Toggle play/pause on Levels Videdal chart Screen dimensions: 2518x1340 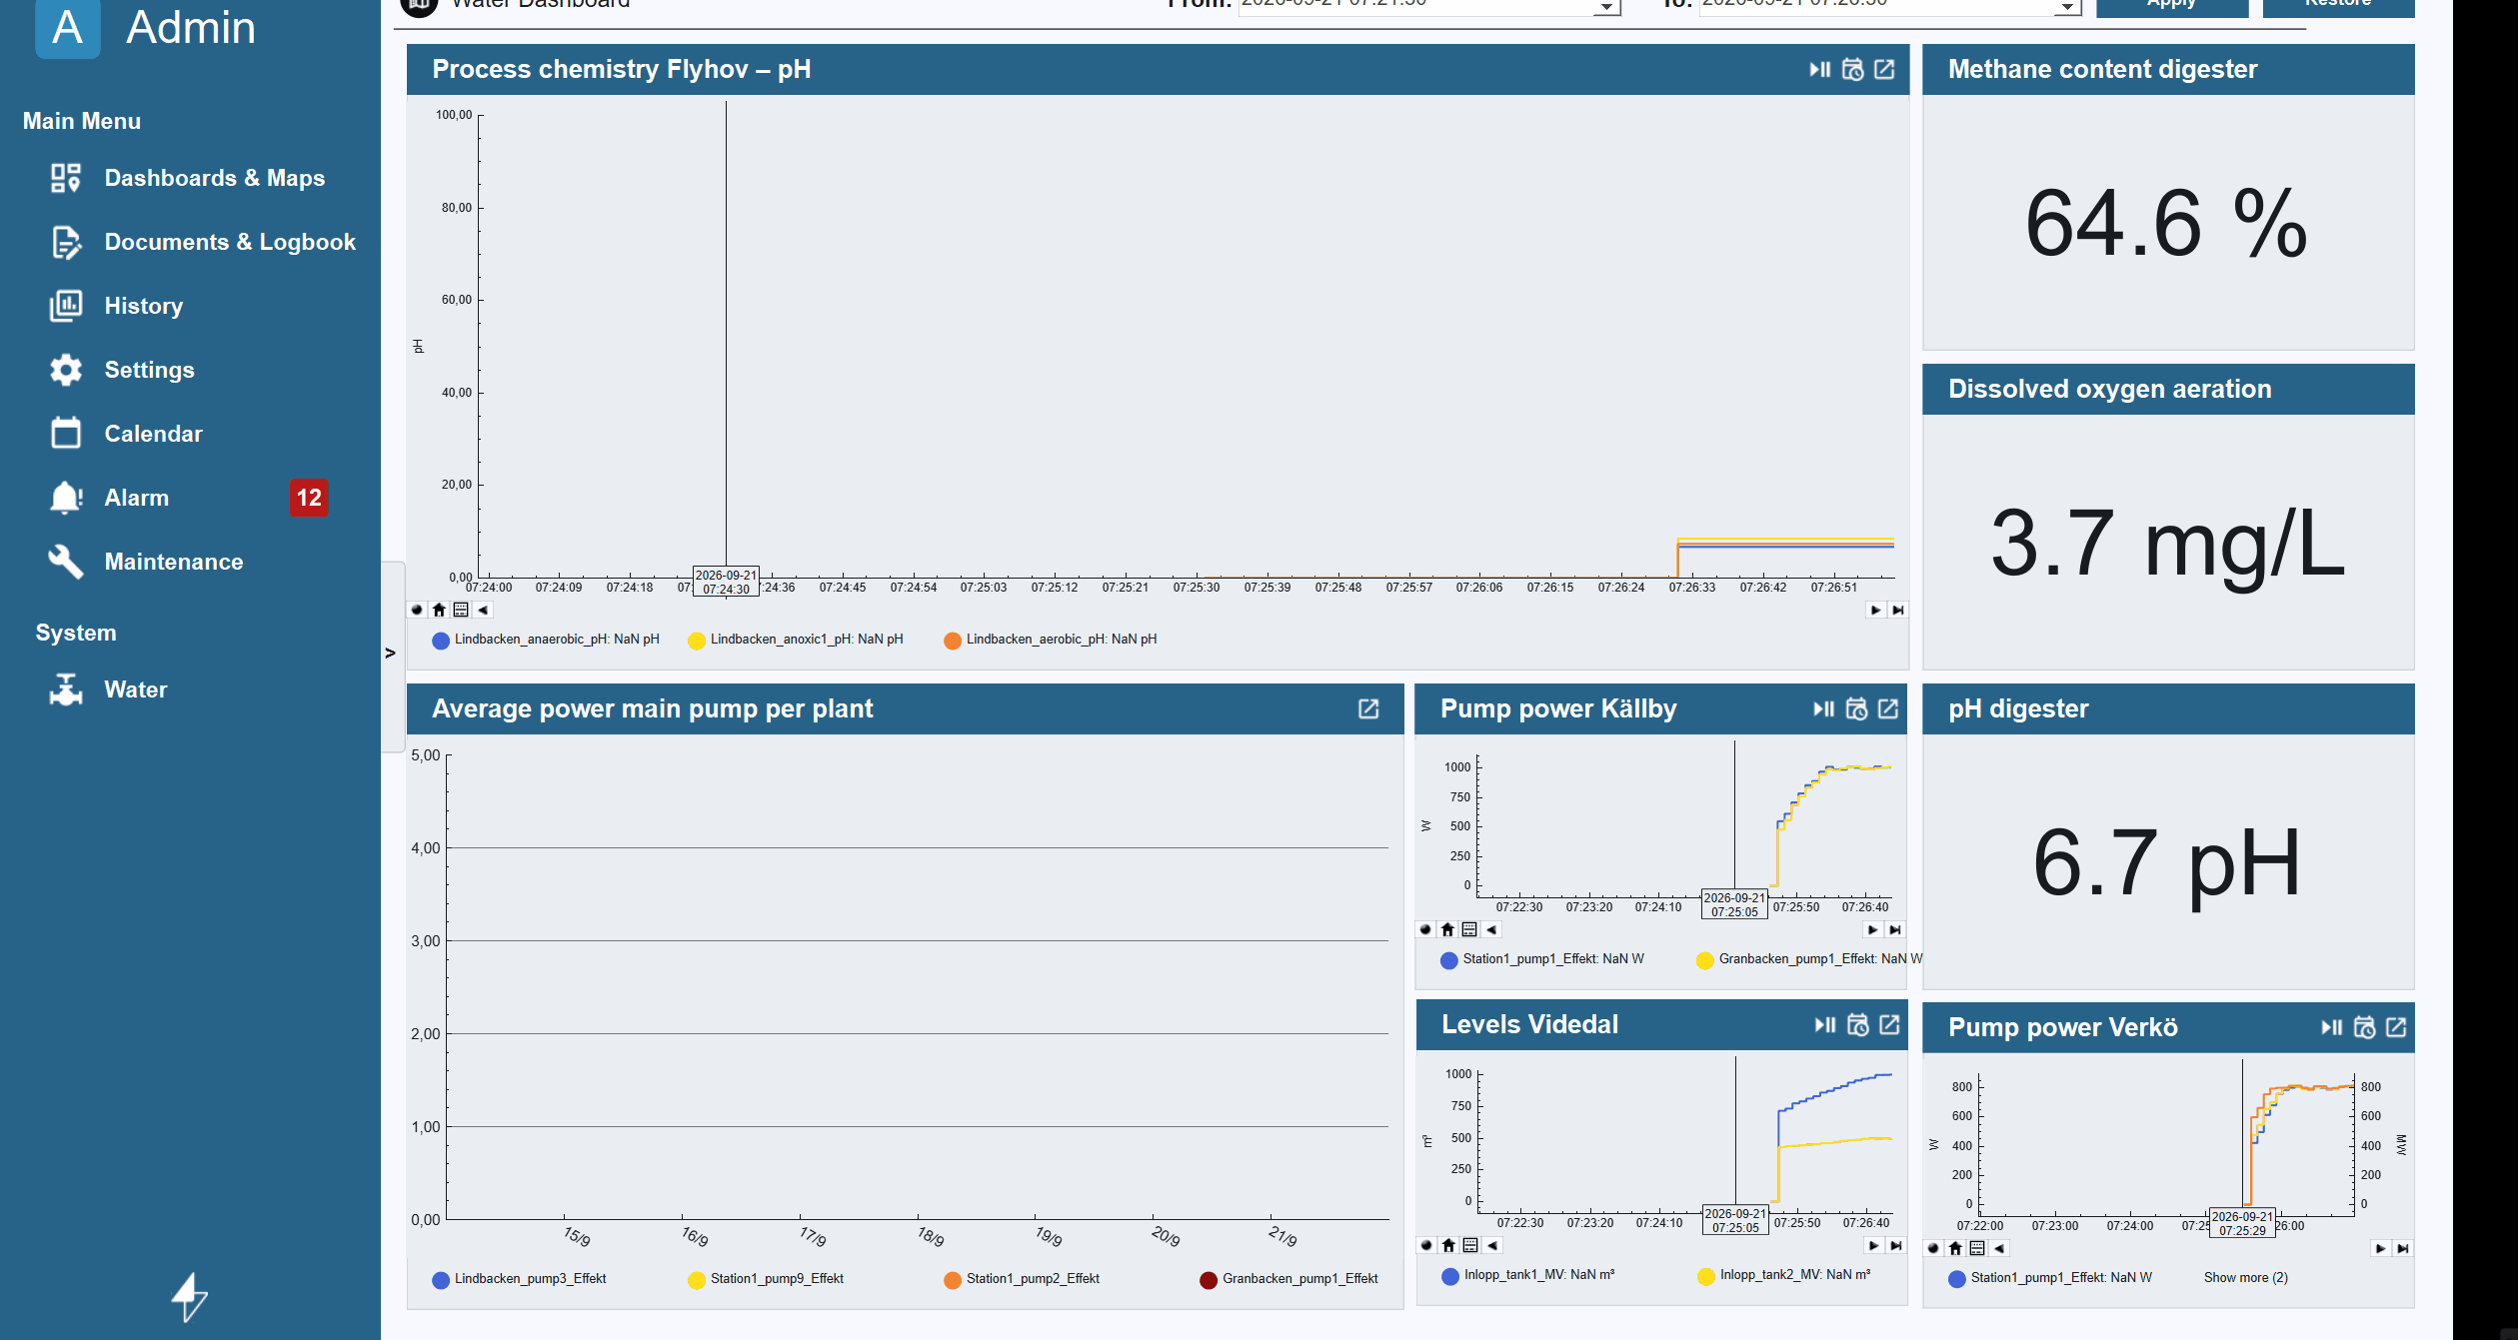(1825, 1025)
